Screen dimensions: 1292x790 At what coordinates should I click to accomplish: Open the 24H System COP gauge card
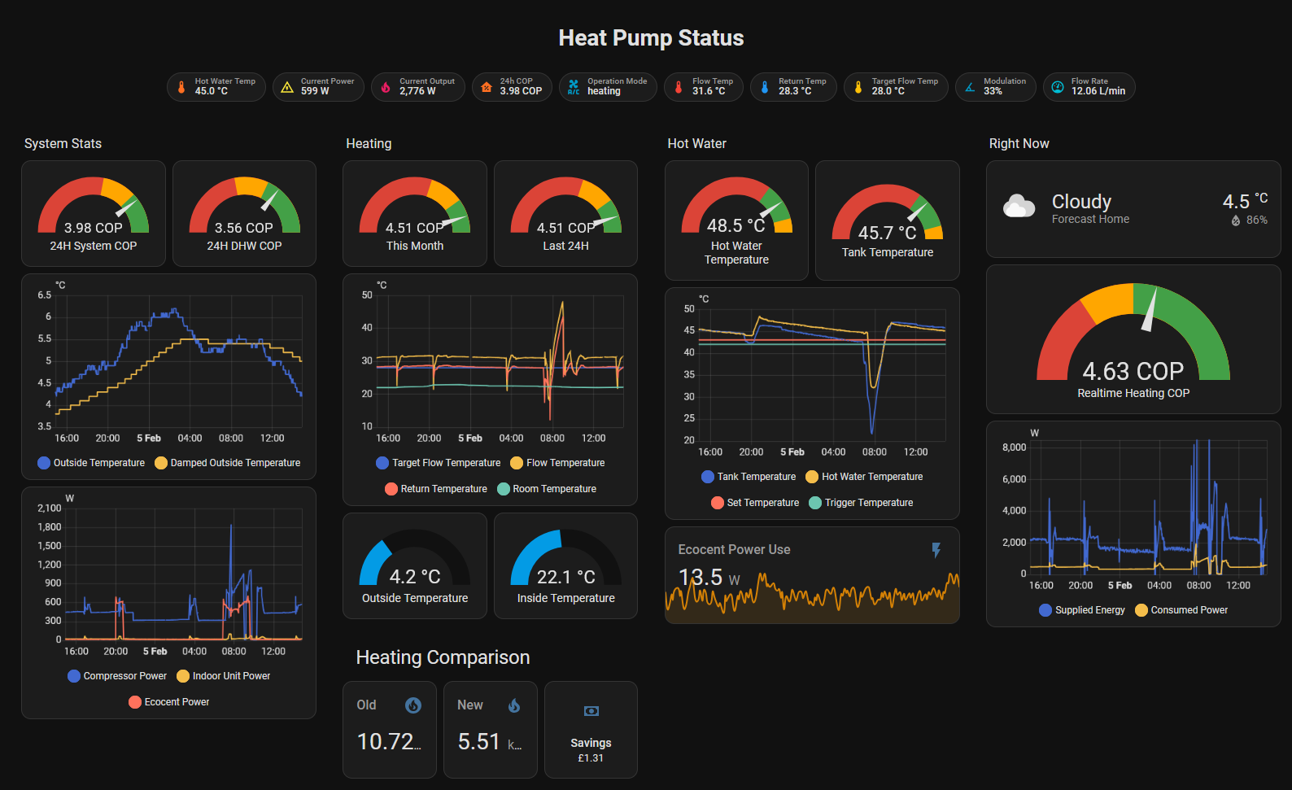(x=94, y=213)
